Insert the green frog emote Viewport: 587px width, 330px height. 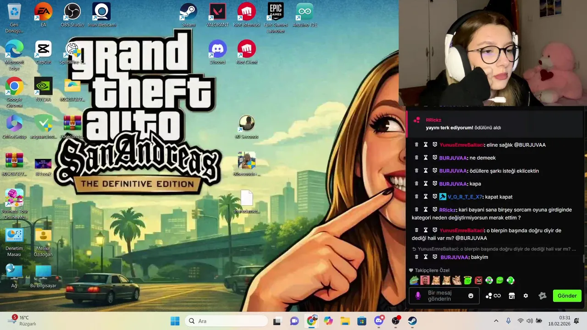coord(414,280)
